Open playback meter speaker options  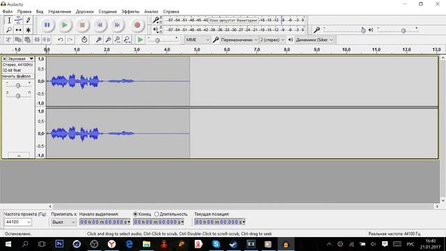coord(156,29)
